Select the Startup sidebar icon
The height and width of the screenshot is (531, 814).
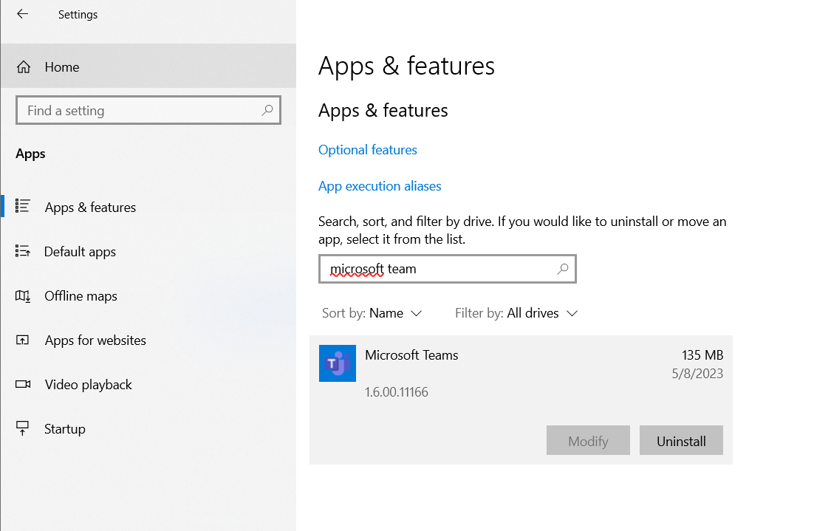pyautogui.click(x=22, y=428)
